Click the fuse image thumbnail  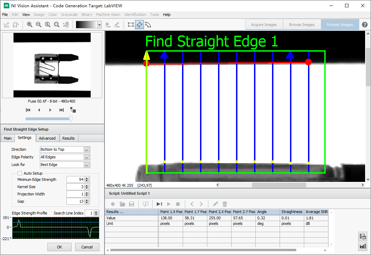click(x=52, y=65)
